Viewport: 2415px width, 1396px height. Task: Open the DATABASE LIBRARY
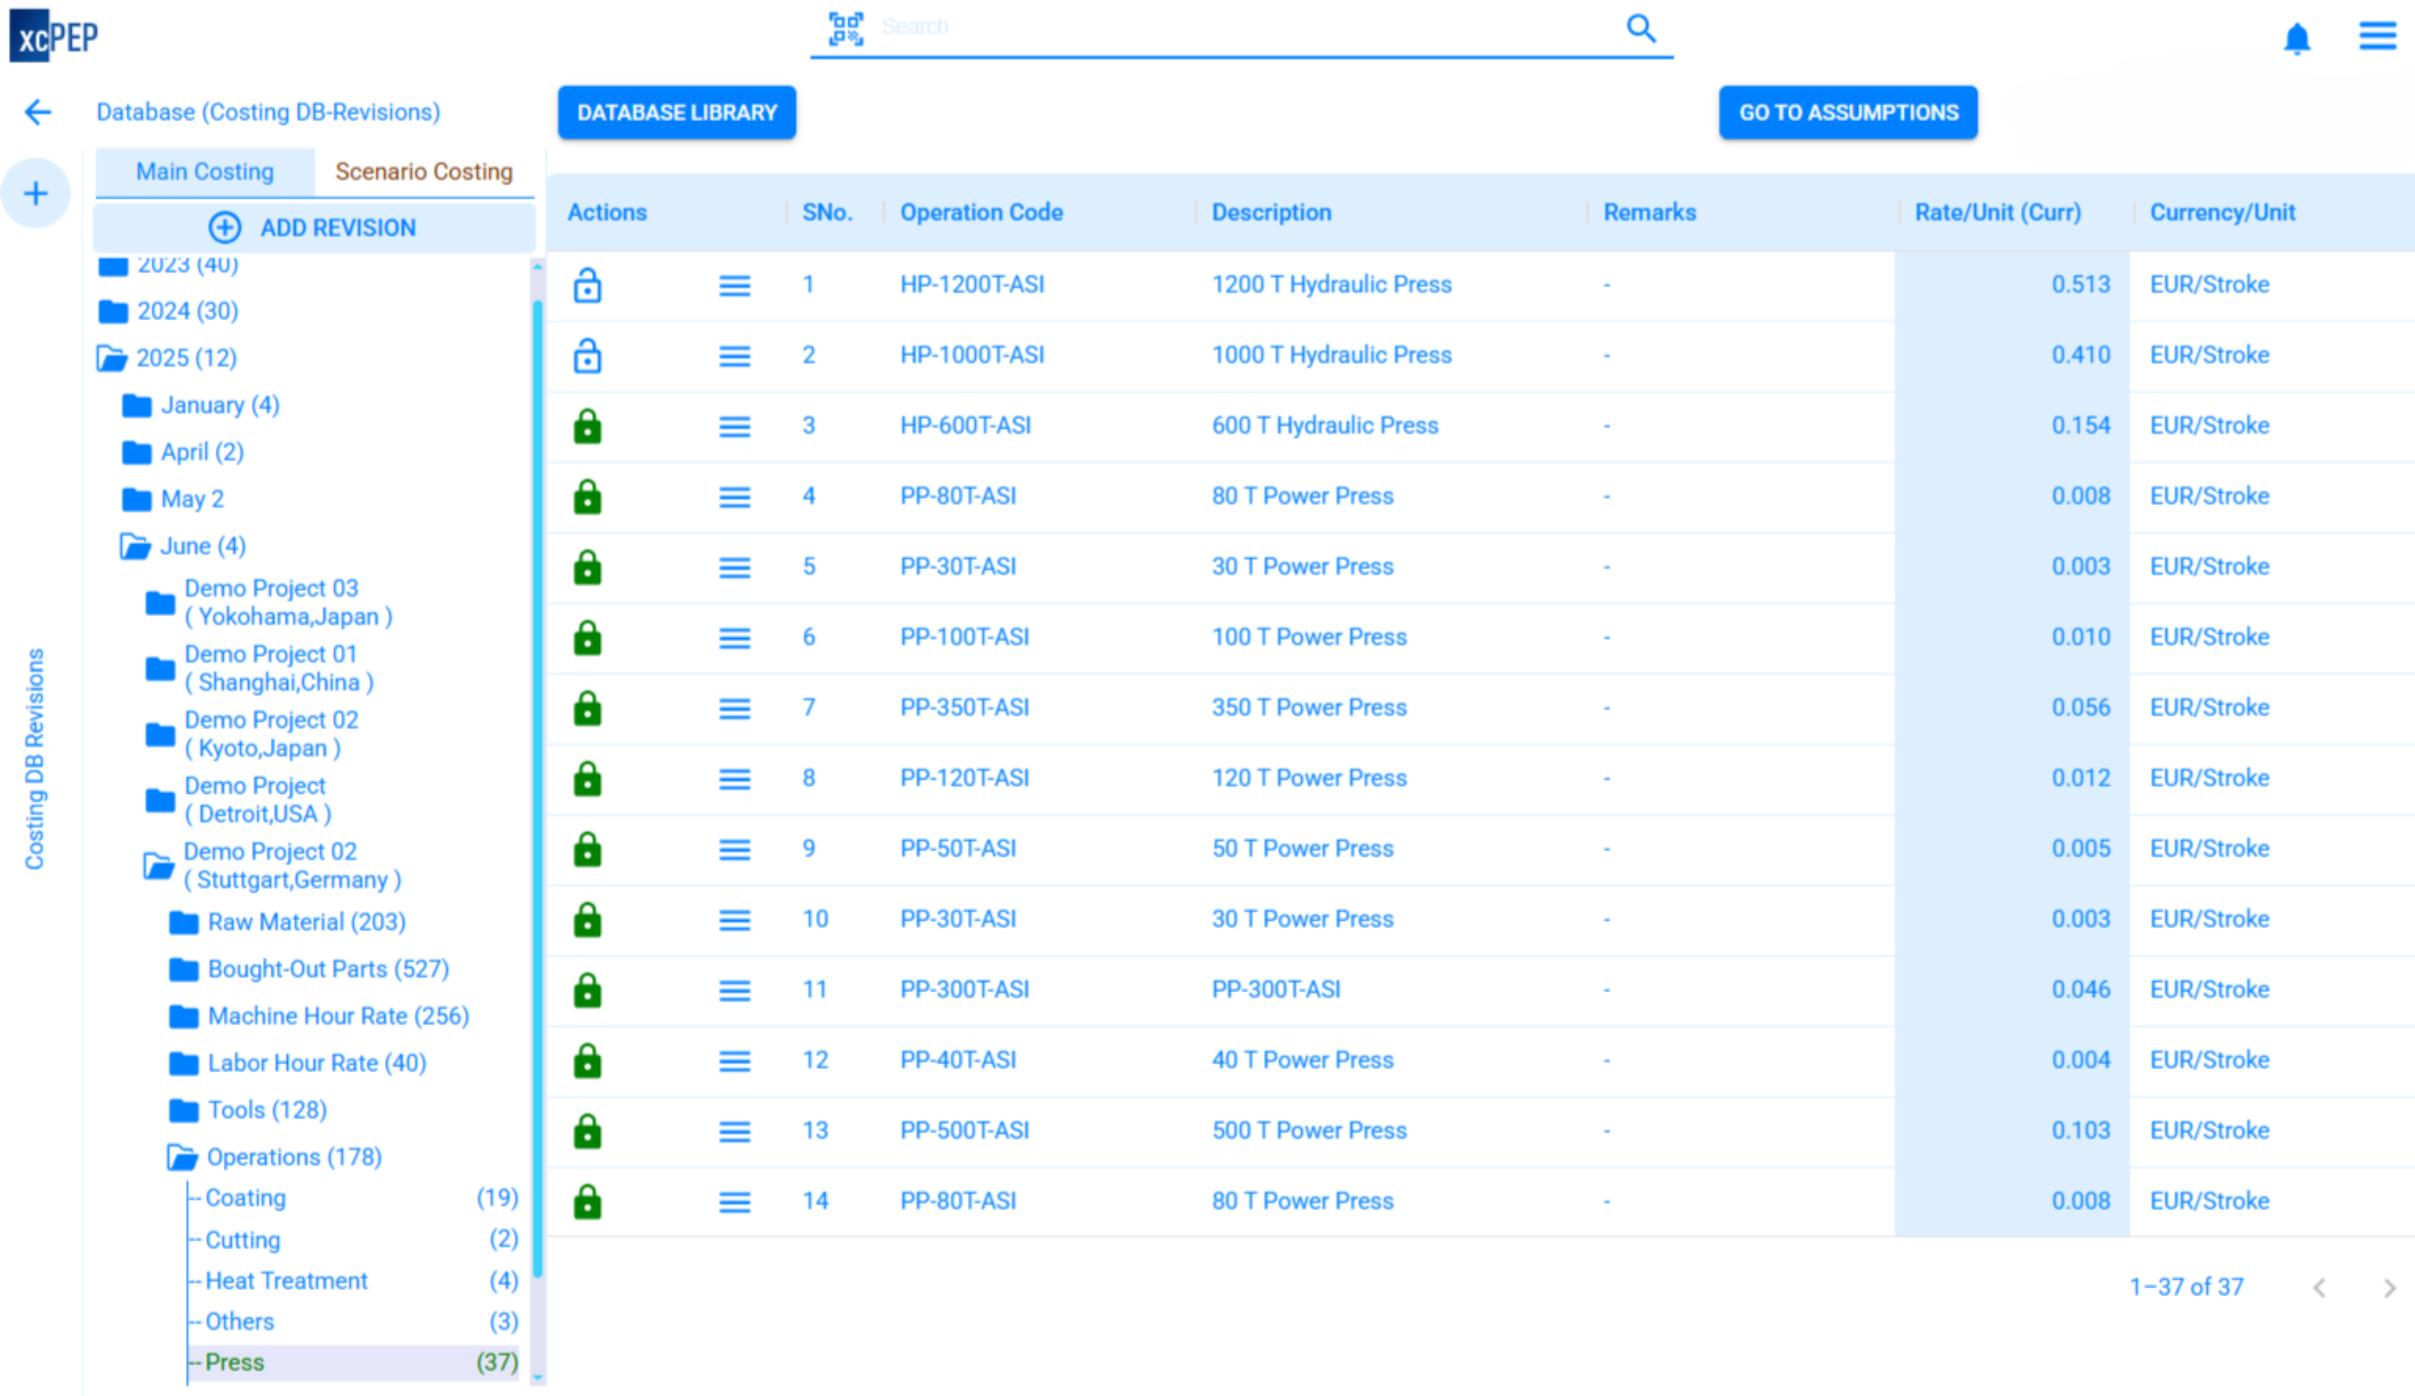pyautogui.click(x=676, y=112)
